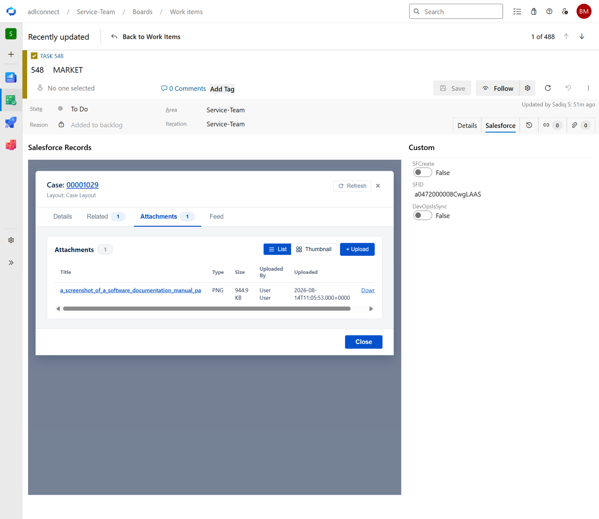The image size is (599, 519).
Task: Open the case Details tab
Action: (63, 217)
